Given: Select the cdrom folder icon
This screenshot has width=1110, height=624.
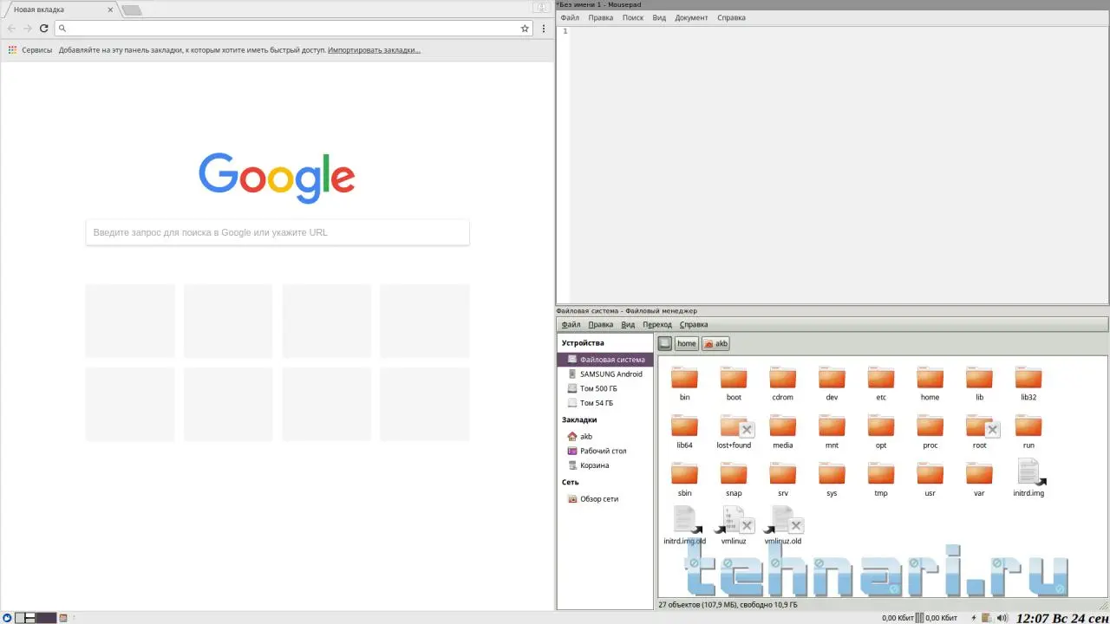Looking at the screenshot, I should (x=782, y=378).
